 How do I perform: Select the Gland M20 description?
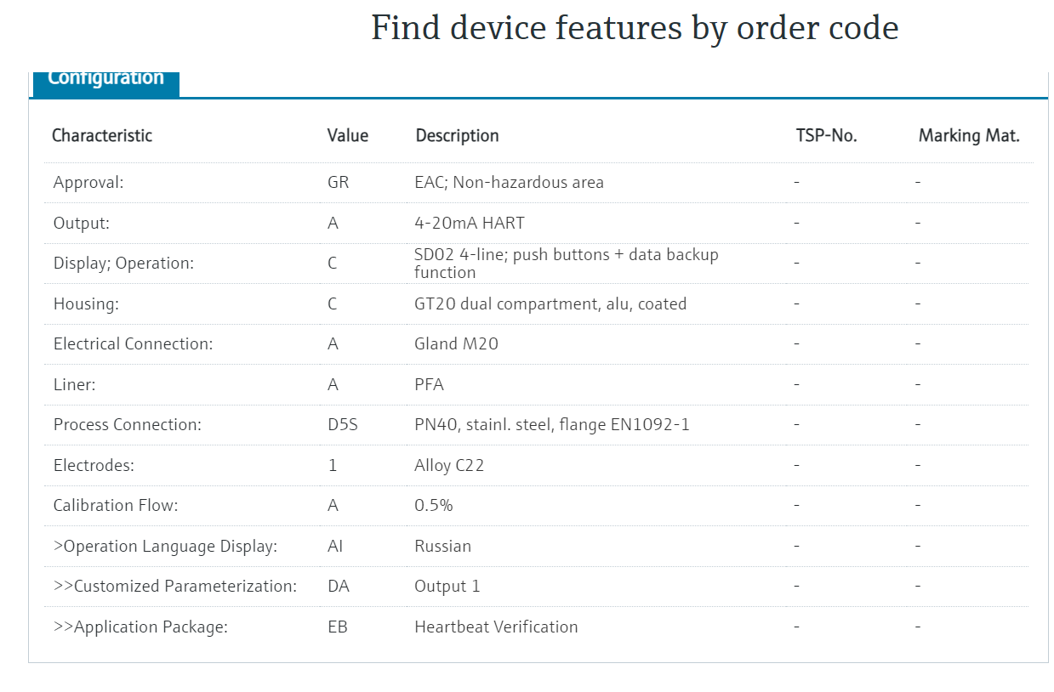click(456, 344)
